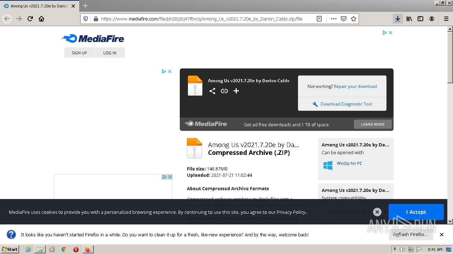This screenshot has width=453, height=254.
Task: Open File Explorer from taskbar
Action: pyautogui.click(x=40, y=249)
